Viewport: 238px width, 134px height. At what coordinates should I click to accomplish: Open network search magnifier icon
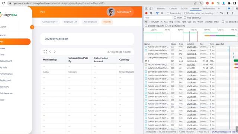click(x=162, y=13)
